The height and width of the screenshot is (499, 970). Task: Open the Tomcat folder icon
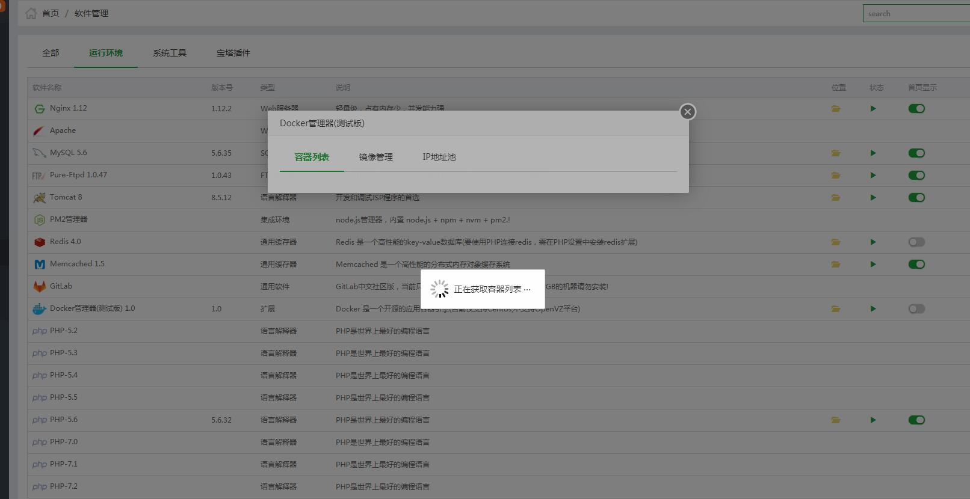click(836, 198)
